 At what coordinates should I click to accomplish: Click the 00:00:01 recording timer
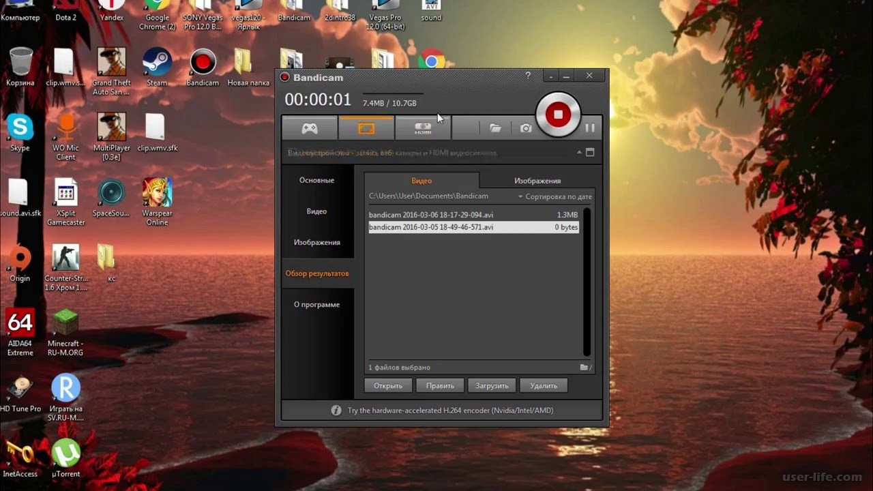click(318, 100)
